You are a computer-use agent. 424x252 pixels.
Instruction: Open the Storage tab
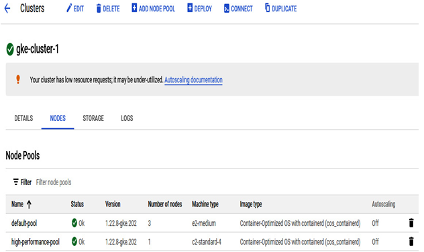coord(93,118)
